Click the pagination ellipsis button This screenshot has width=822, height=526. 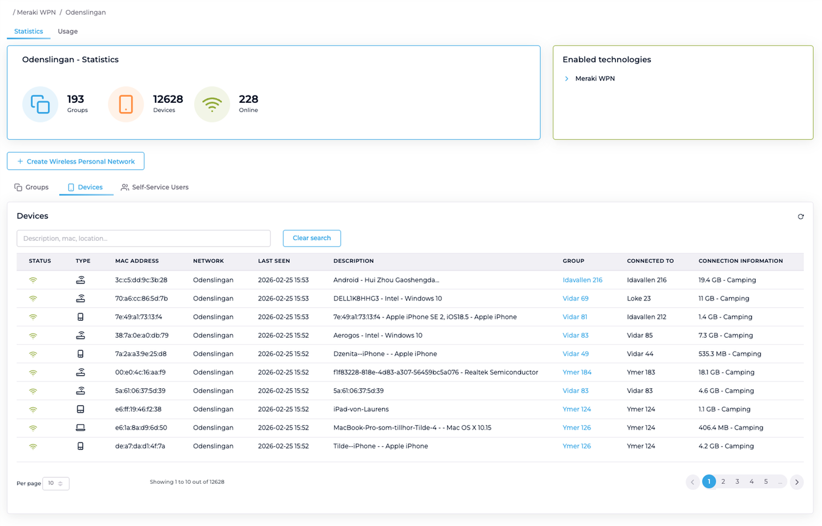(x=780, y=482)
